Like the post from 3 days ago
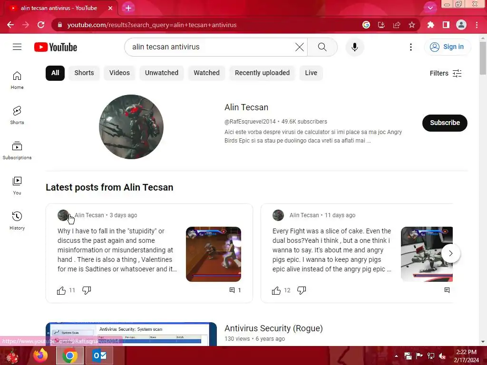This screenshot has width=487, height=365. pyautogui.click(x=61, y=290)
